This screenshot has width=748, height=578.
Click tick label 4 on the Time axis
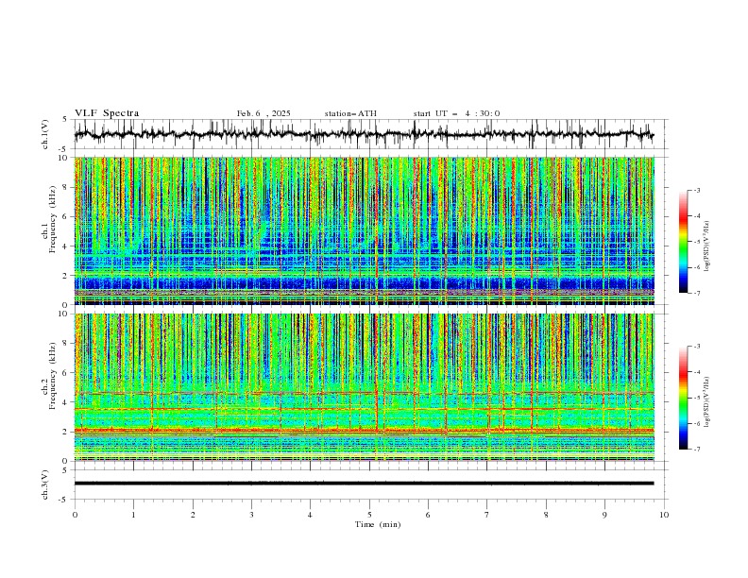pyautogui.click(x=310, y=515)
